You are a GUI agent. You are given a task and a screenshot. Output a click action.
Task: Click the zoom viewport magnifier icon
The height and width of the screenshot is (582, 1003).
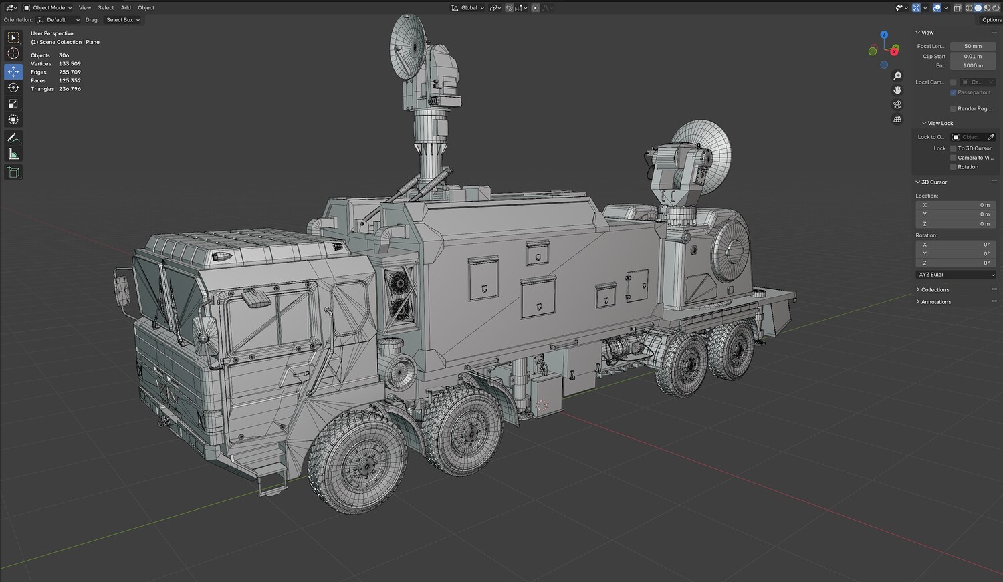coord(897,76)
